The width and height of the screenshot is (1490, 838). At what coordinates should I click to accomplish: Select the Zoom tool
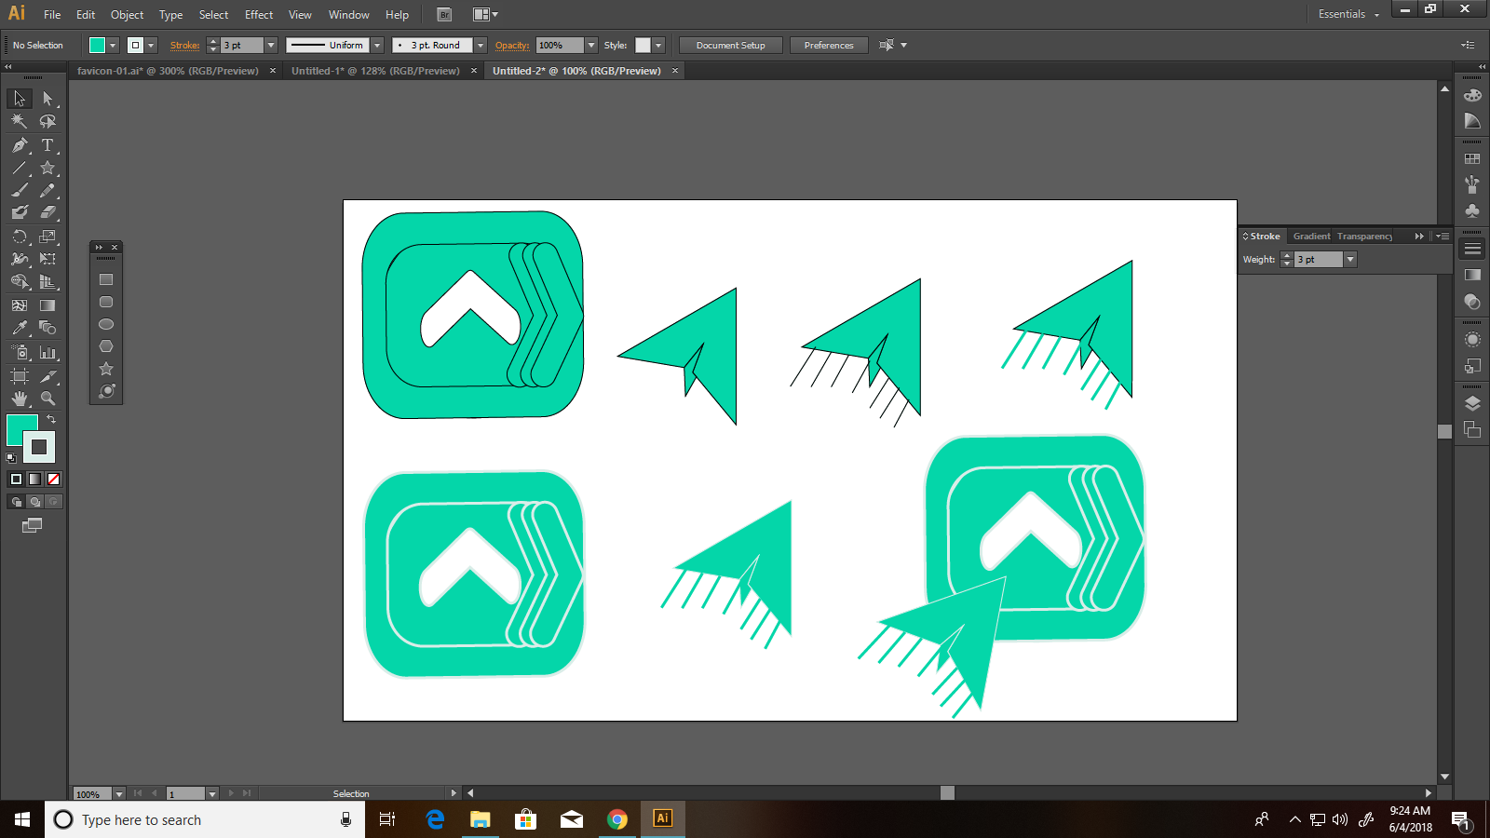[x=47, y=399]
